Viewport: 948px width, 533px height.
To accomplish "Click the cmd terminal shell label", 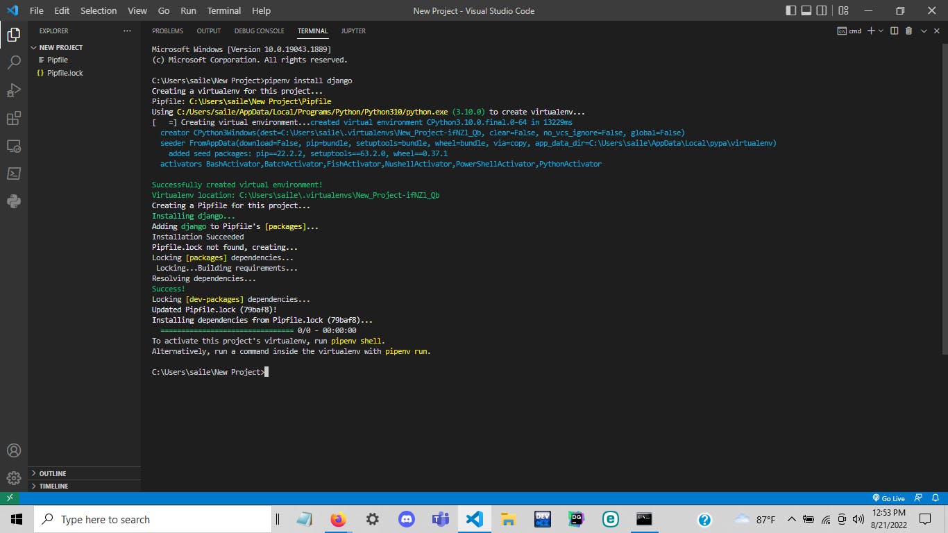I will point(849,31).
